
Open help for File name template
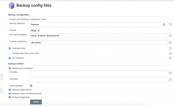point(170,35)
